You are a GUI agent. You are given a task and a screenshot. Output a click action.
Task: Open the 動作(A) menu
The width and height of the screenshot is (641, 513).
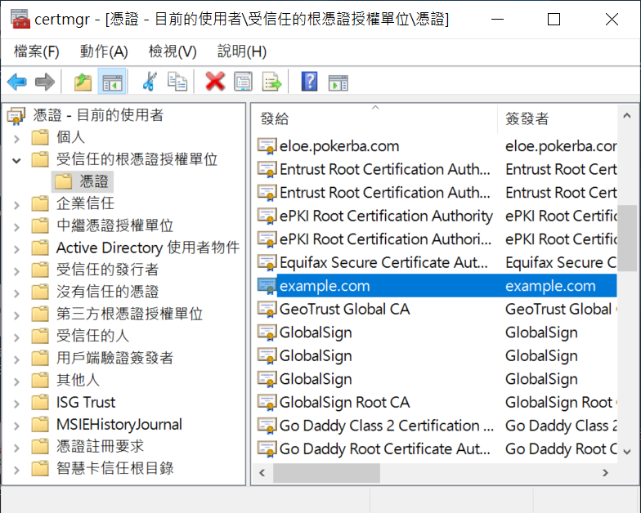pos(104,51)
